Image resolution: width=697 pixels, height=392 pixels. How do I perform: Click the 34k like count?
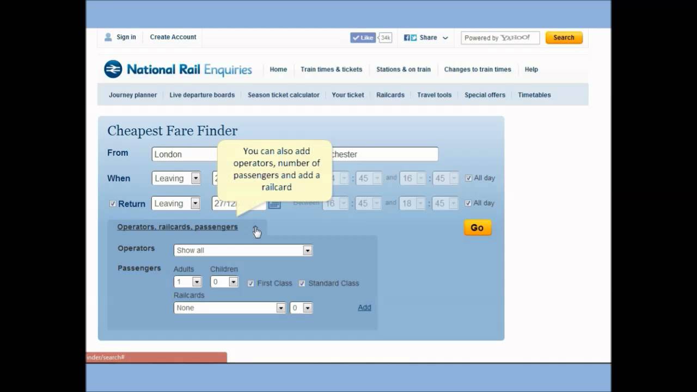(385, 38)
